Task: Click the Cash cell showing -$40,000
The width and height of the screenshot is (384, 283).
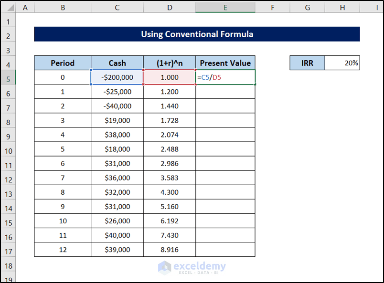Action: click(x=117, y=106)
